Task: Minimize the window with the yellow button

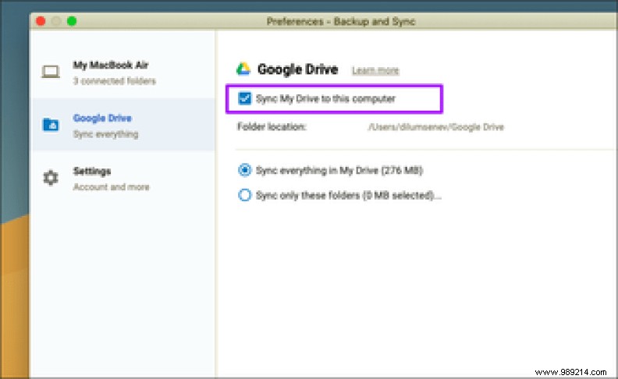Action: click(x=56, y=21)
